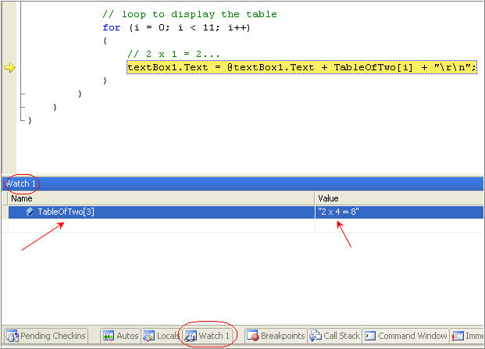The height and width of the screenshot is (349, 485).
Task: Click the Watch 1 tab icon
Action: 191,336
